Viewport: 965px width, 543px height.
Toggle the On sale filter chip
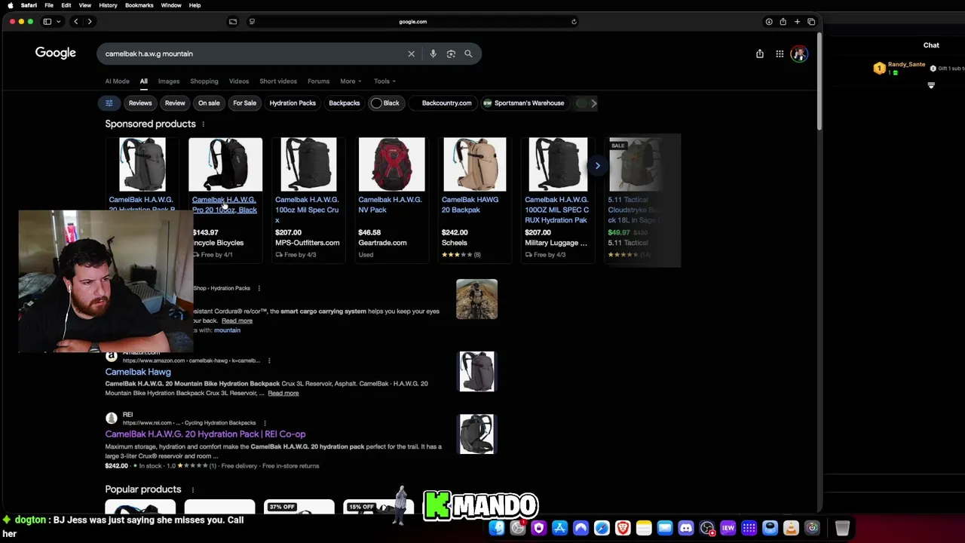209,103
